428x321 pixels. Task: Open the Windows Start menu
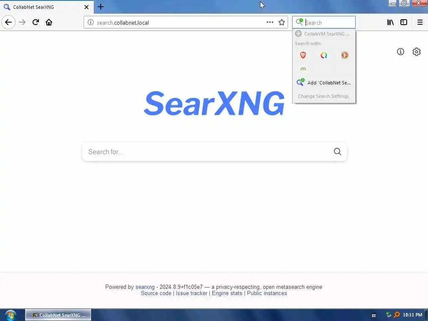tap(10, 315)
